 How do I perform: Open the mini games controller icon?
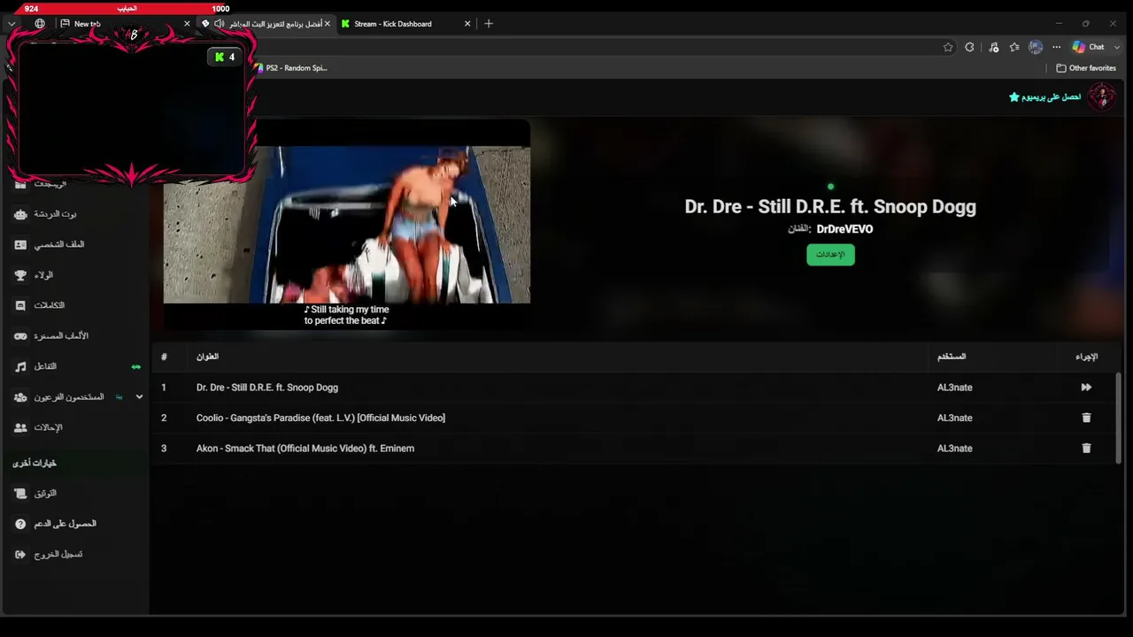point(20,336)
